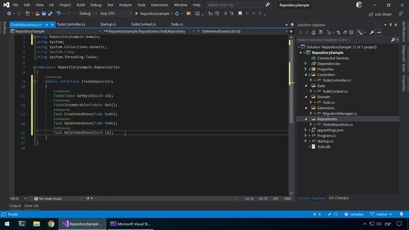Open the Build menu
Image resolution: width=409 pixels, height=230 pixels.
click(x=81, y=5)
